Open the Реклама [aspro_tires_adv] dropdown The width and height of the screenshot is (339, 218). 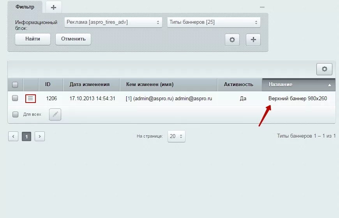coord(113,22)
